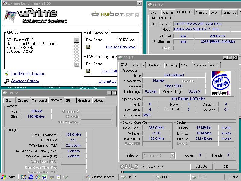Click the Code Name field showing Klamath
This screenshot has width=241, height=181.
point(159,81)
